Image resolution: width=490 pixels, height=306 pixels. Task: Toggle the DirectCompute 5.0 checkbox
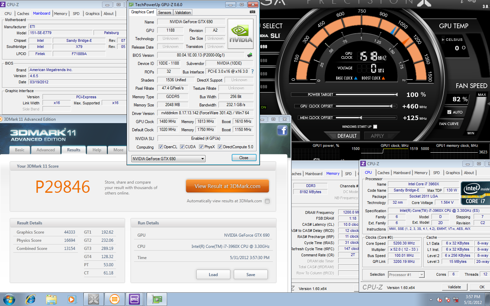[x=220, y=147]
